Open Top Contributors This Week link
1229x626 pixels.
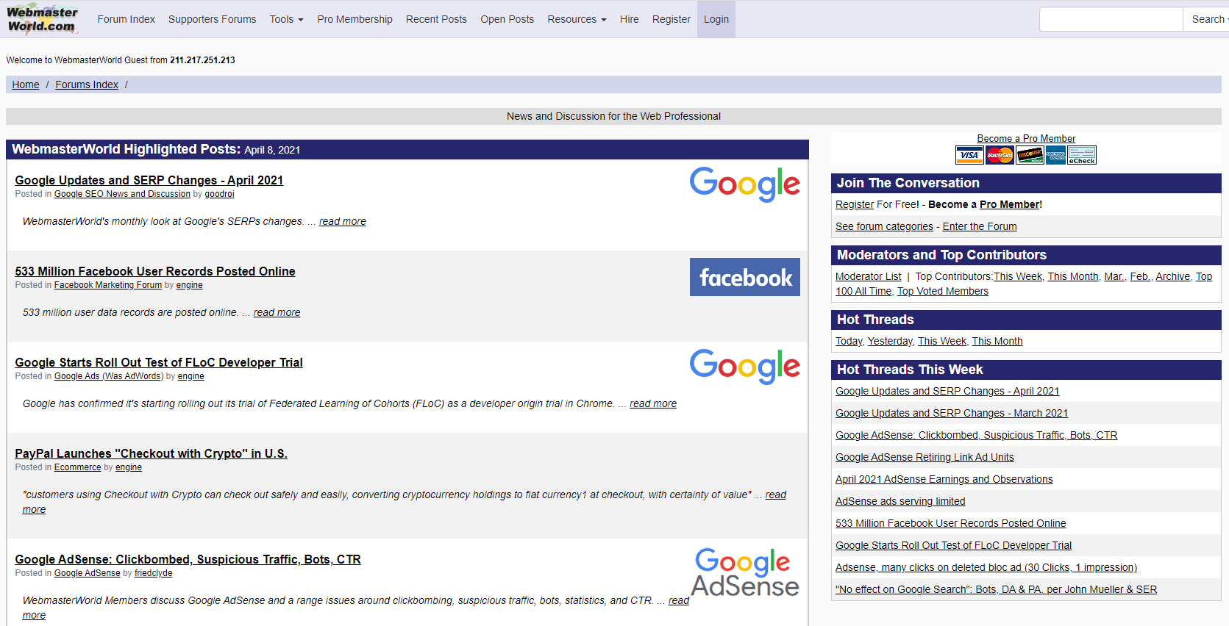(1018, 276)
